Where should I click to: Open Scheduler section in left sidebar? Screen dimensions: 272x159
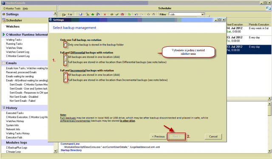point(14,20)
